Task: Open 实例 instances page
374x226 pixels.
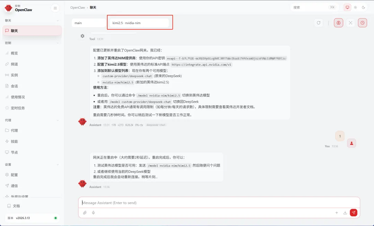Action: pyautogui.click(x=32, y=75)
